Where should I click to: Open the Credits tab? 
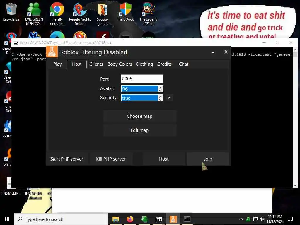[164, 64]
